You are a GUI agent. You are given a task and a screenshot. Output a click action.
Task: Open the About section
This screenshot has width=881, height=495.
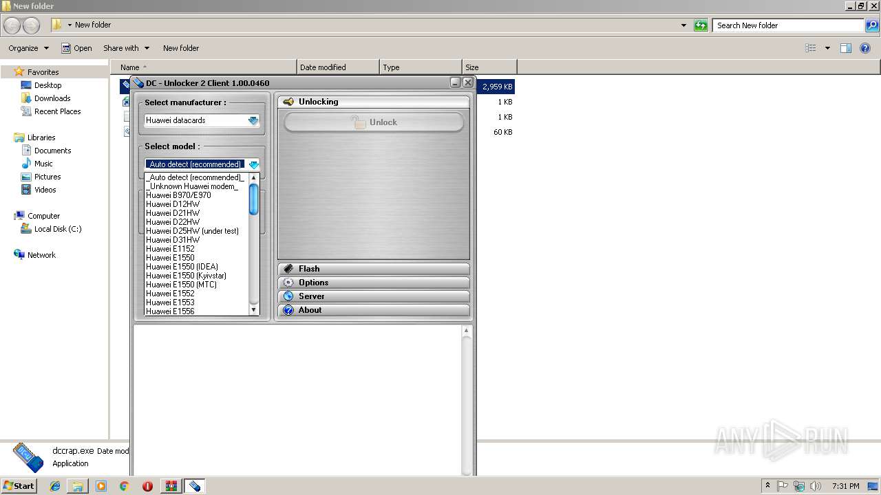(x=374, y=310)
